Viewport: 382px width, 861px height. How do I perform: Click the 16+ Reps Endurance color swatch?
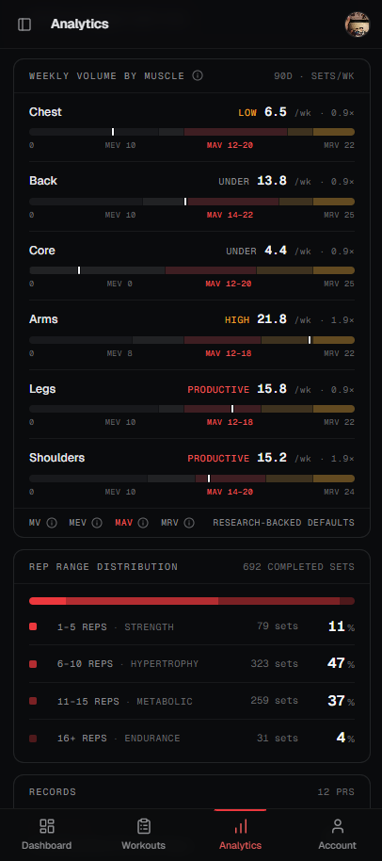(33, 739)
